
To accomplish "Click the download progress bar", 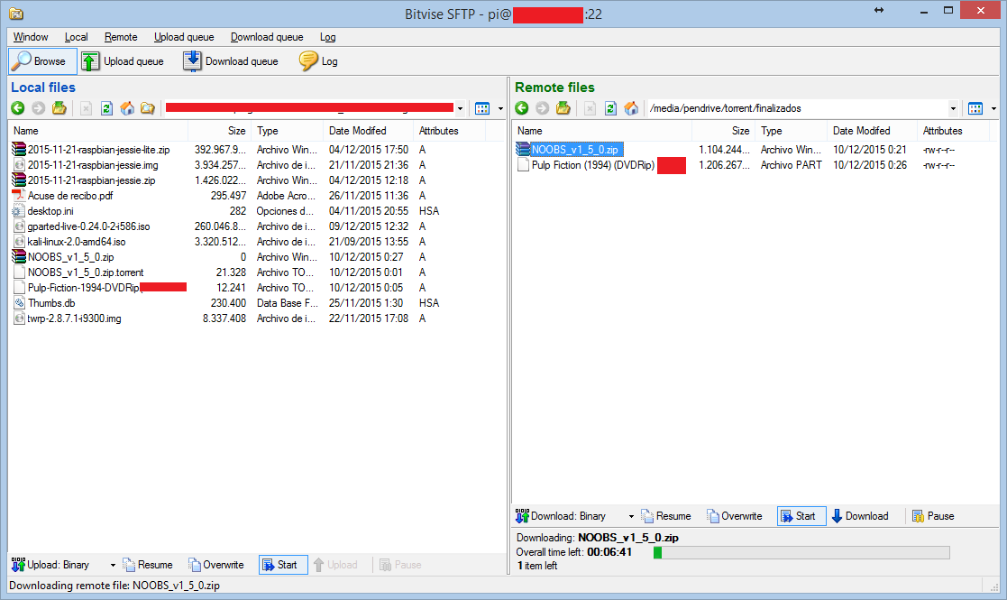I will click(801, 552).
